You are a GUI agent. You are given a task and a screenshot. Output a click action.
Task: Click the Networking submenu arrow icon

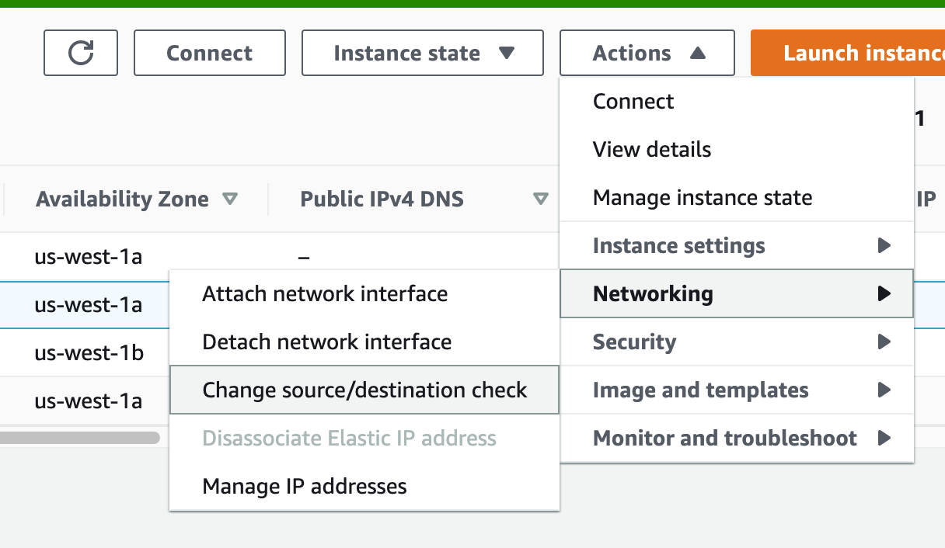point(883,294)
